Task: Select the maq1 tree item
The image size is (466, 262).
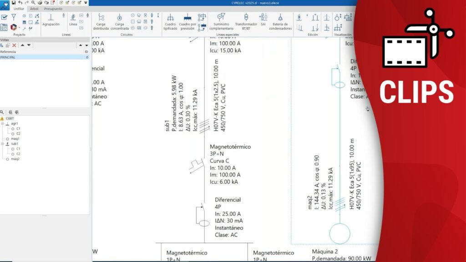Action: (15, 139)
